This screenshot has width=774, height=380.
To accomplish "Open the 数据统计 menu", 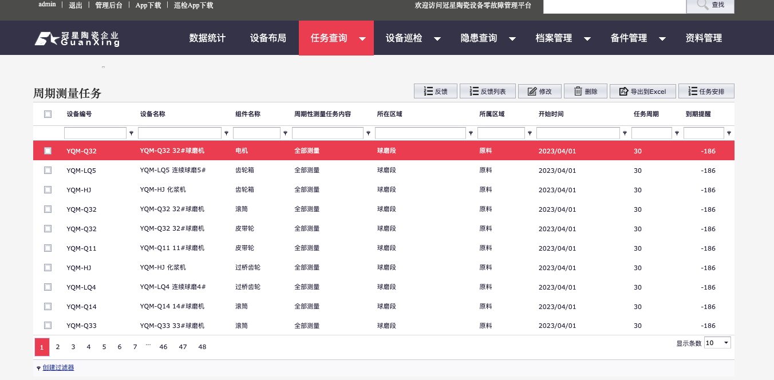I will [207, 38].
